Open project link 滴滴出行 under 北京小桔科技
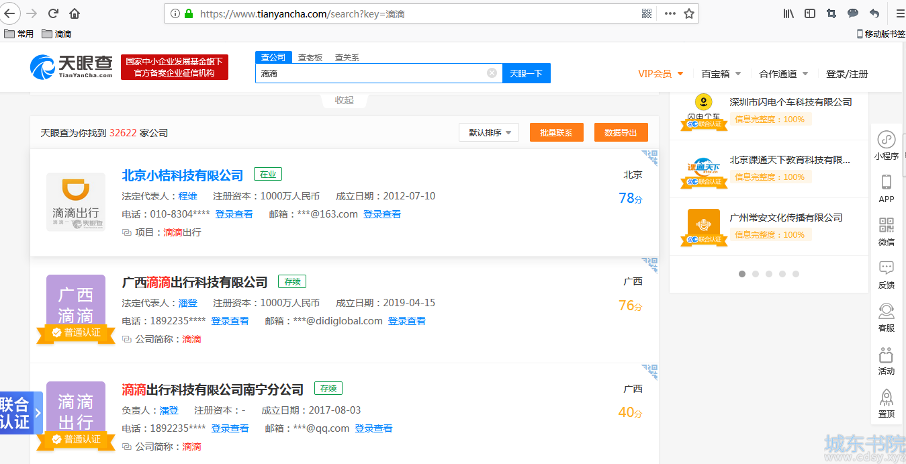This screenshot has height=464, width=906. click(x=182, y=232)
